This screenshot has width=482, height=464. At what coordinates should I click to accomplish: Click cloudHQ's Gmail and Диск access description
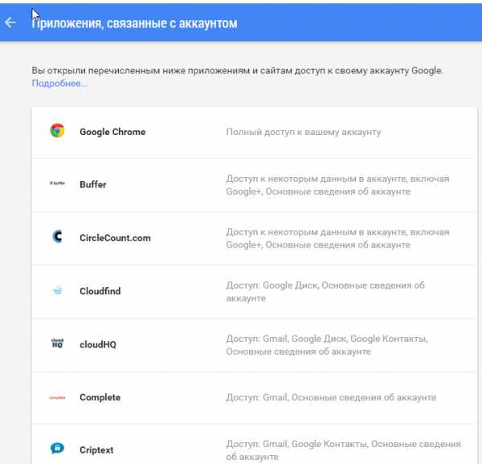[x=327, y=345]
